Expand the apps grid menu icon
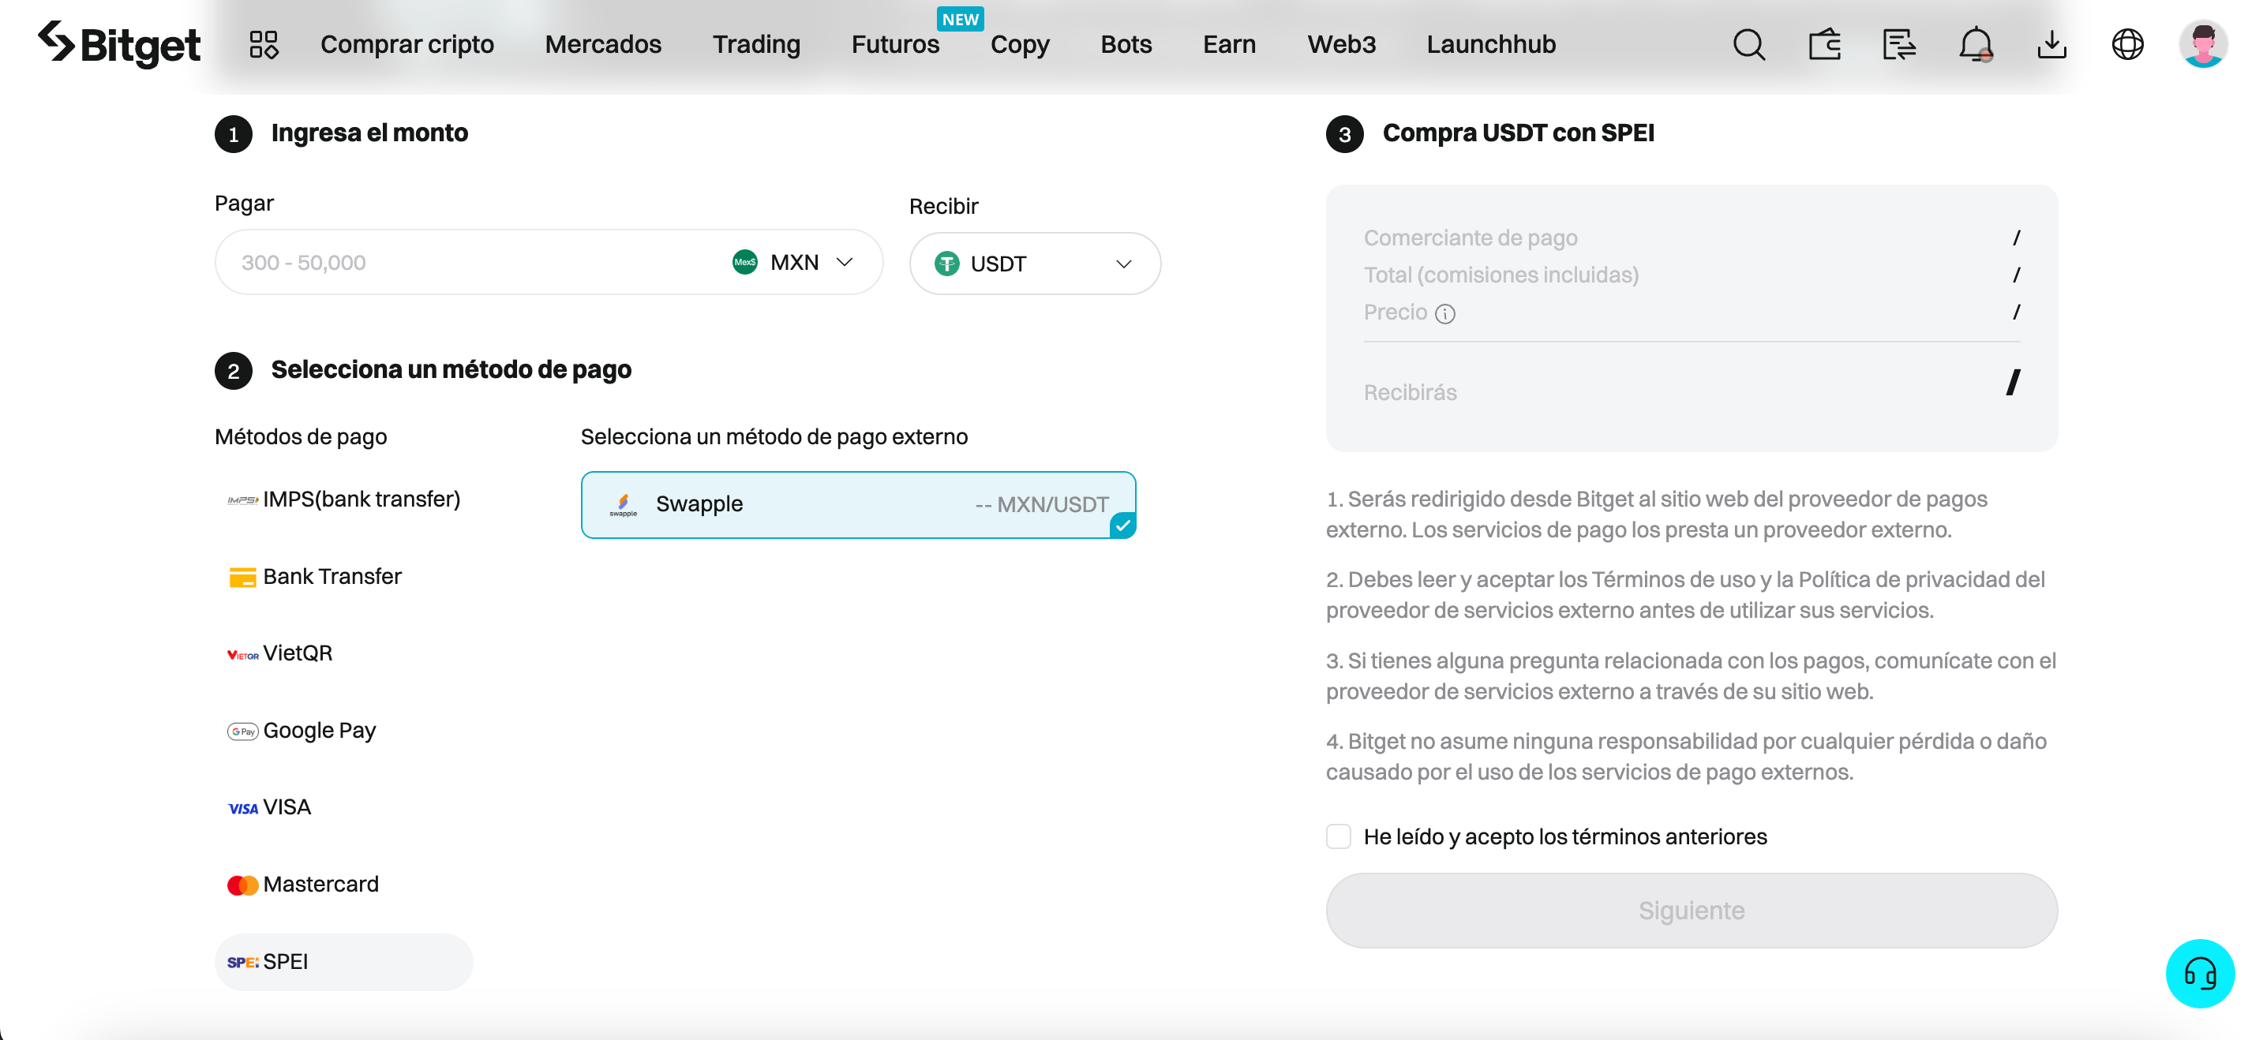This screenshot has width=2248, height=1040. tap(262, 43)
